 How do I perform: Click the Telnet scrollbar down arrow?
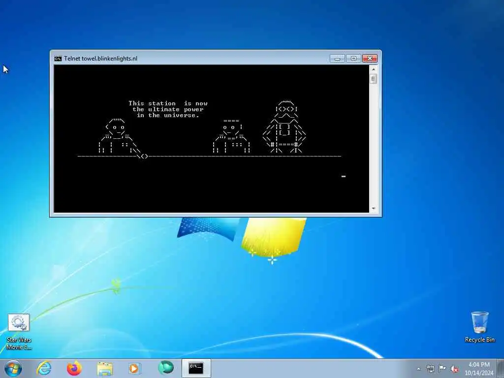point(374,209)
